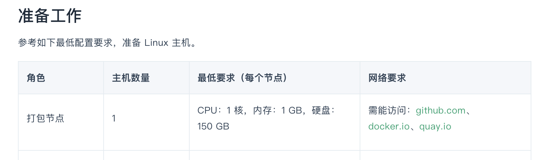The image size is (540, 160).
Task: Click the 最低要求（每个节点）column header
Action: click(x=242, y=78)
